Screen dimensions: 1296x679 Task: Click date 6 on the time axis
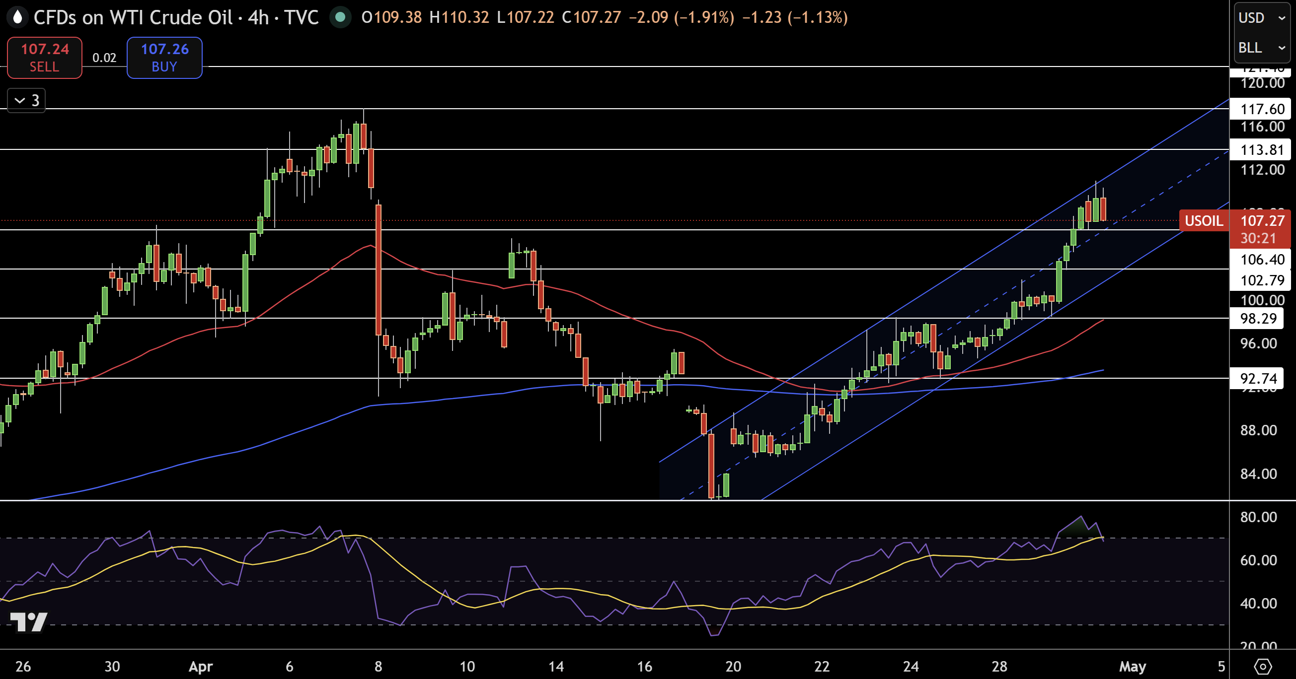[290, 667]
